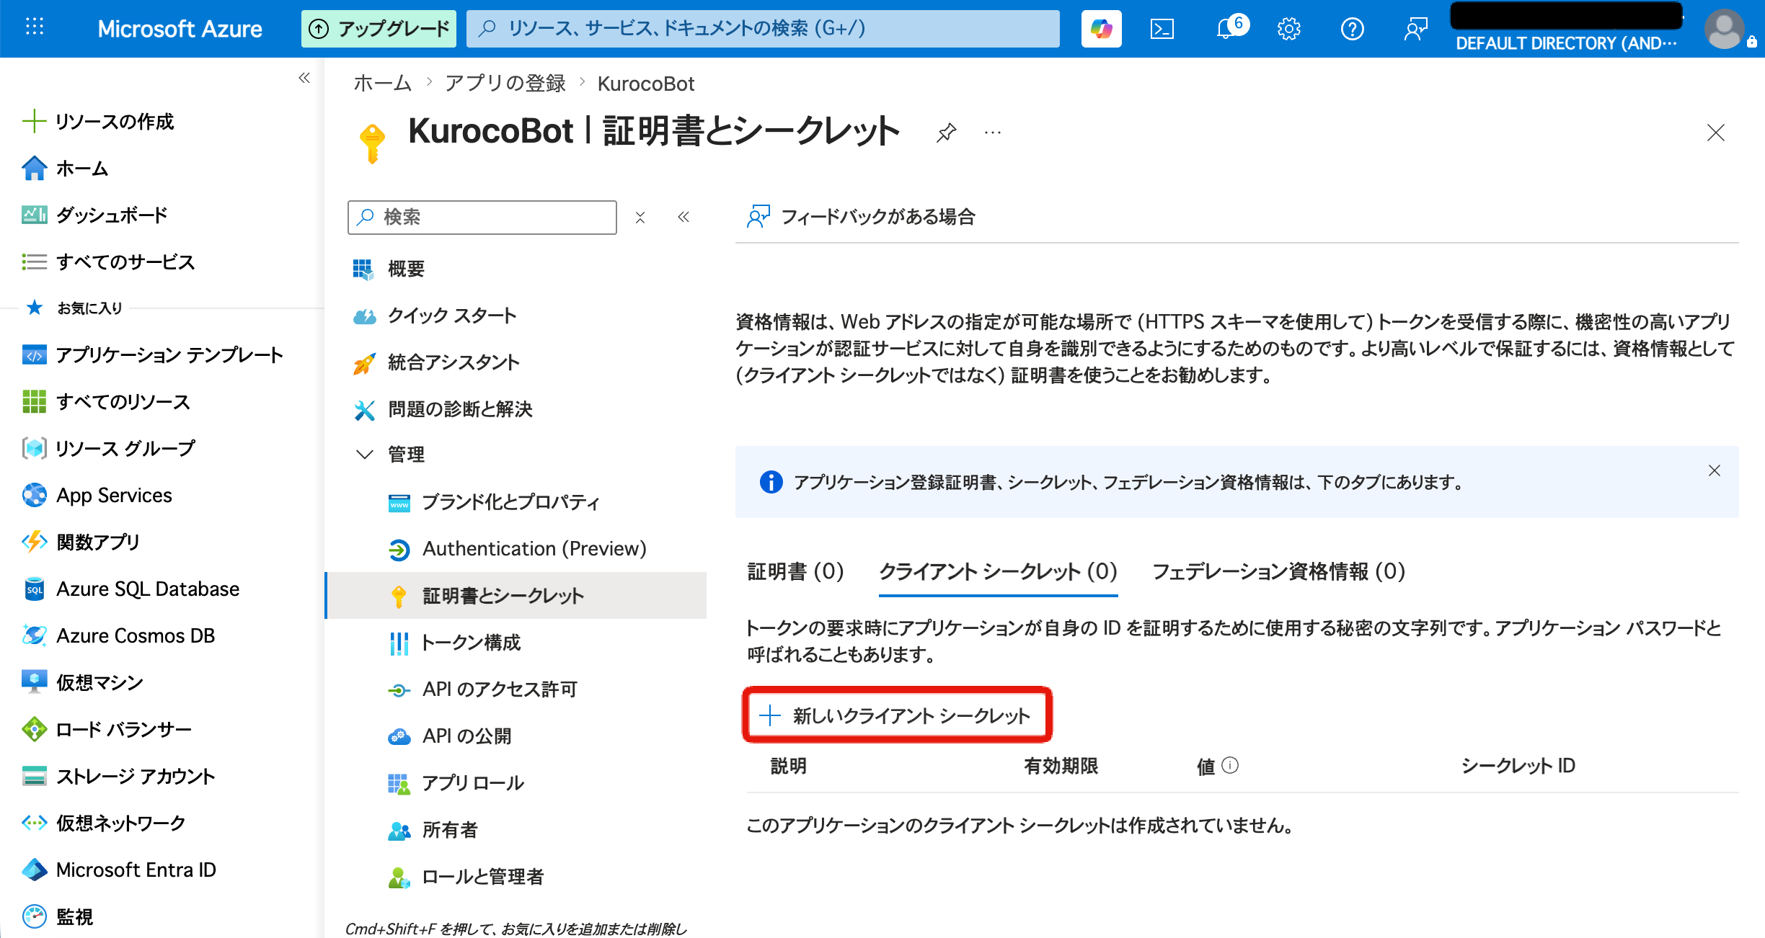Viewport: 1765px width, 938px height.
Task: Select 証明書とシークレット menu item
Action: (516, 595)
